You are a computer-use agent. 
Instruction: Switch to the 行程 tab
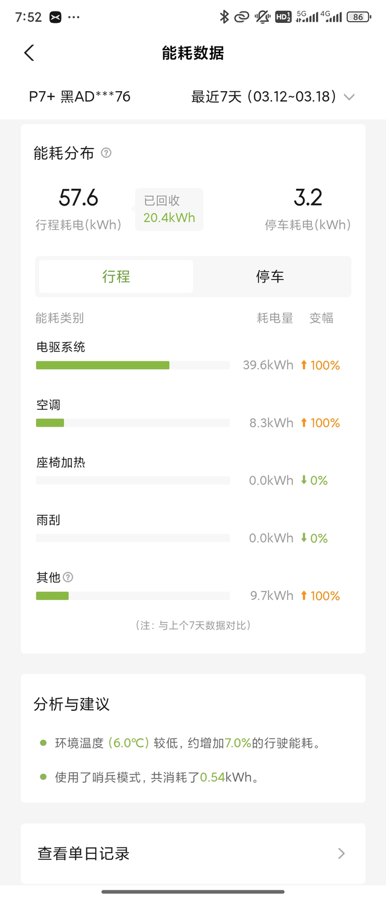pos(116,276)
